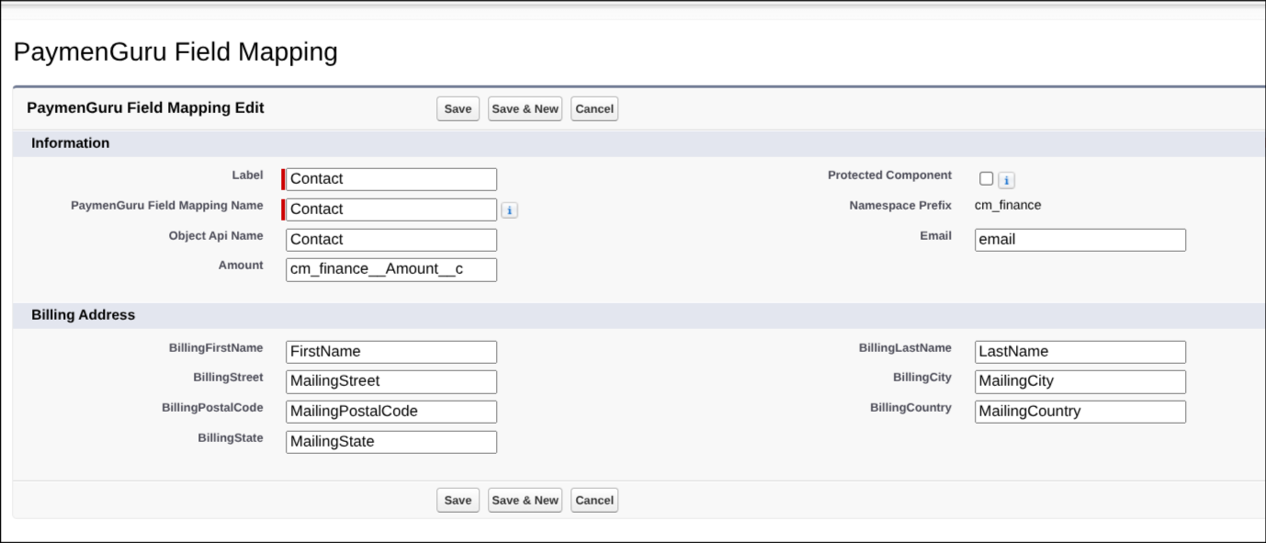Edit the BillingLastName field
This screenshot has height=543, width=1266.
1080,352
